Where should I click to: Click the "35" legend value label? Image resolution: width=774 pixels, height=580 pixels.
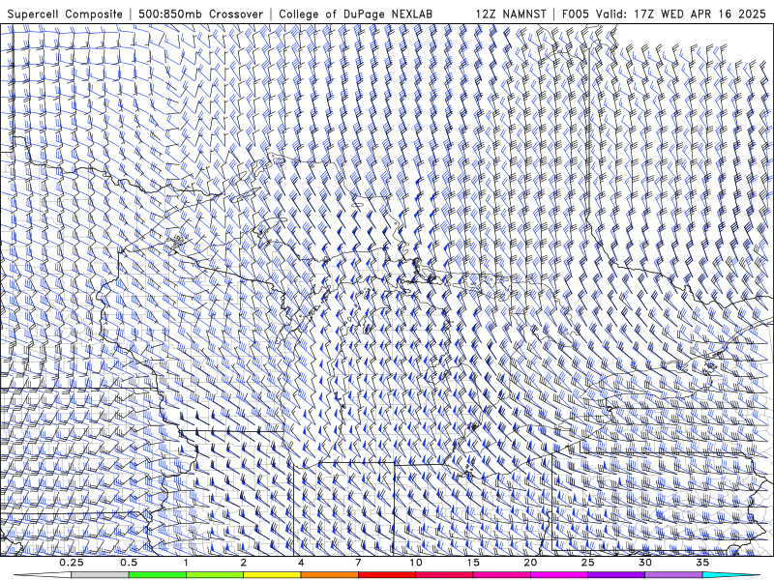point(702,563)
